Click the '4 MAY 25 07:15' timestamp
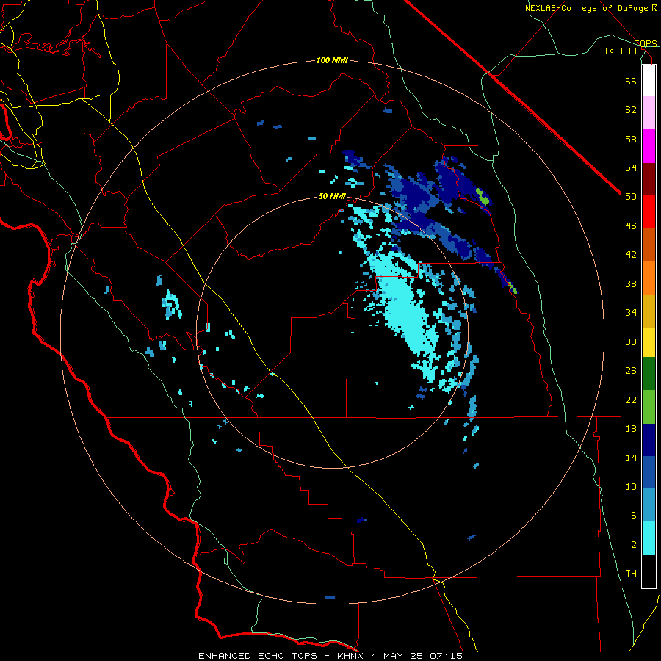This screenshot has width=661, height=661. click(416, 656)
